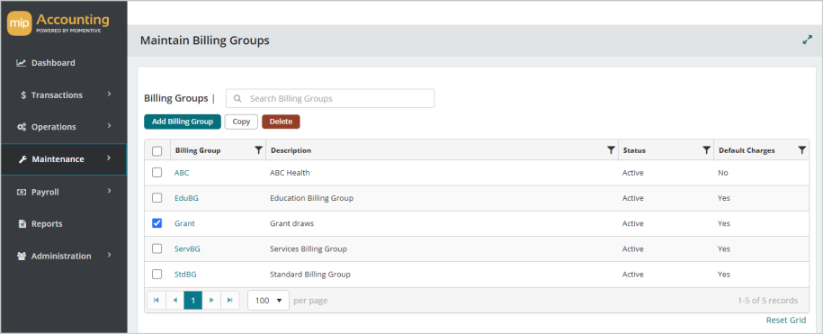Check the EduBG row checkbox
The width and height of the screenshot is (823, 334).
(157, 198)
